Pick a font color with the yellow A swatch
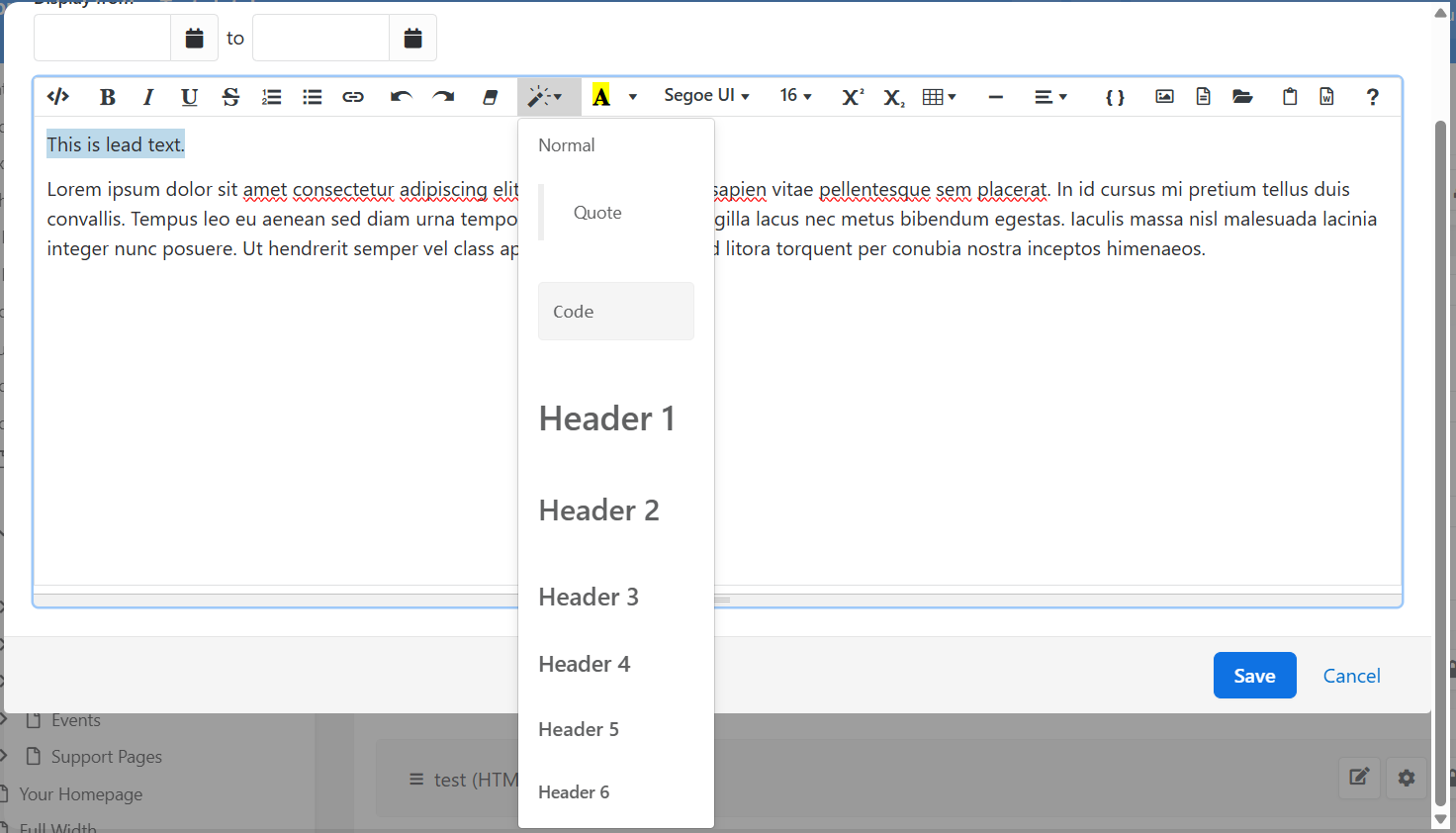The image size is (1456, 833). [601, 95]
